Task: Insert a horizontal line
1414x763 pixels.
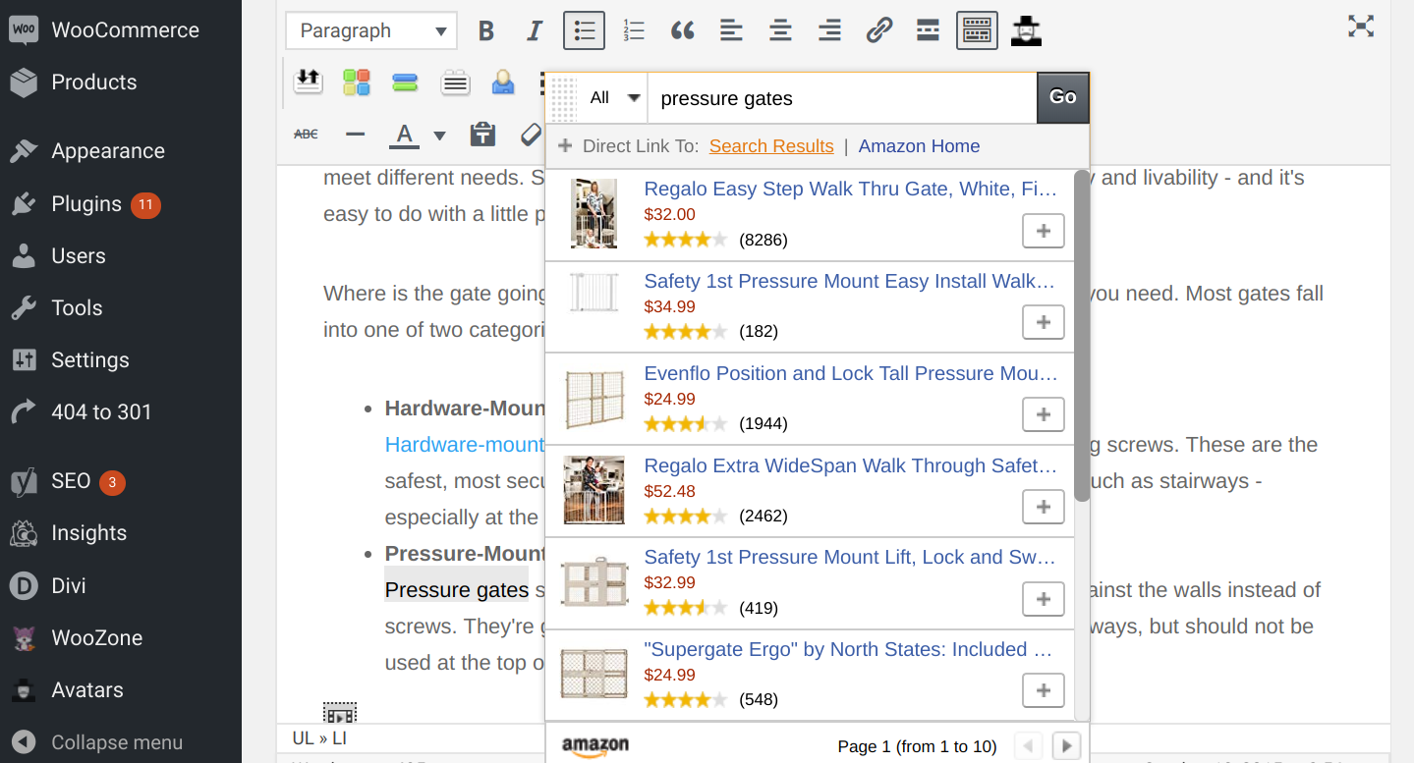Action: pyautogui.click(x=356, y=134)
